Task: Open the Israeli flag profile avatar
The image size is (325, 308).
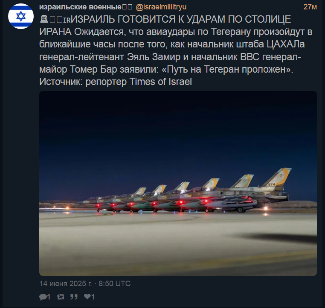Action: click(21, 16)
